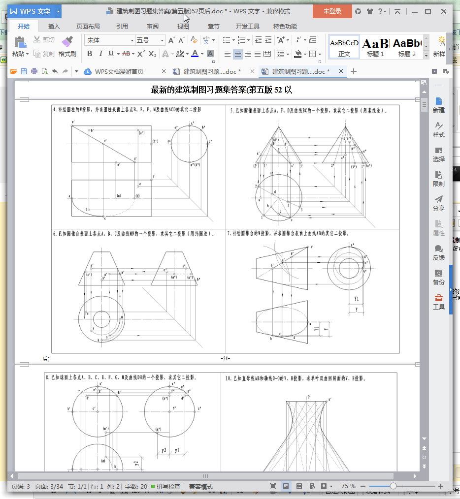Switch to the 引用 (References) ribbon tab

[x=122, y=27]
